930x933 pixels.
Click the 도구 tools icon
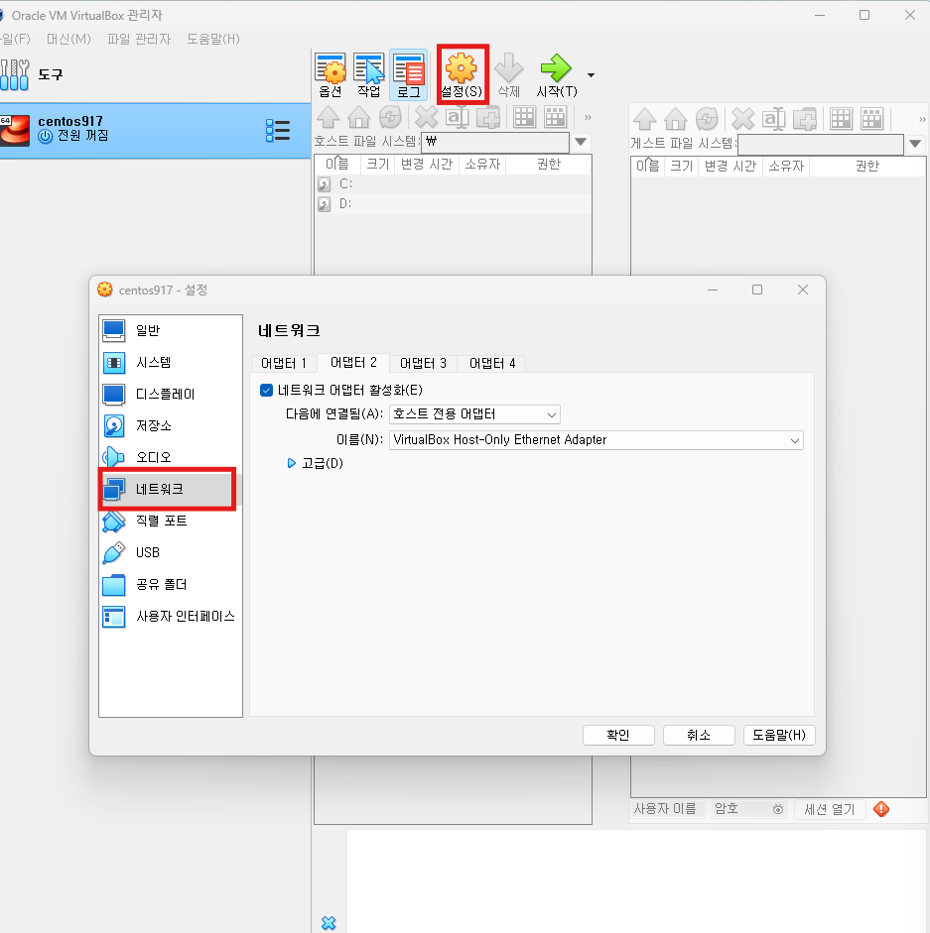point(15,75)
